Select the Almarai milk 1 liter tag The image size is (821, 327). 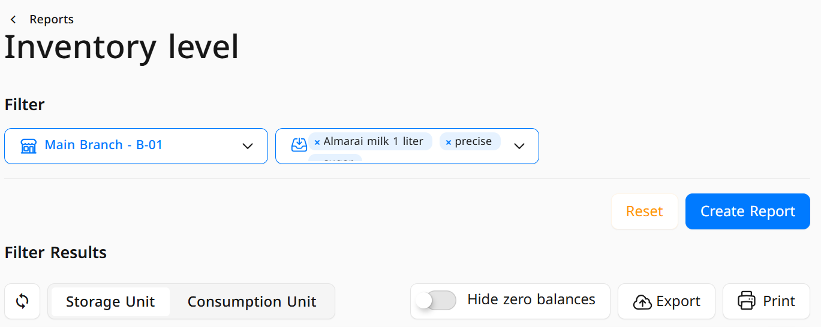tap(373, 141)
